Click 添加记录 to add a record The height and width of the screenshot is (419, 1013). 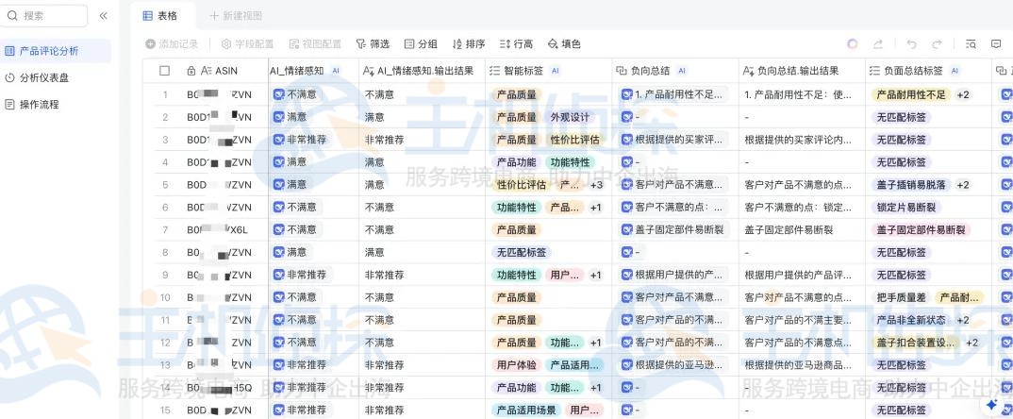click(x=172, y=44)
